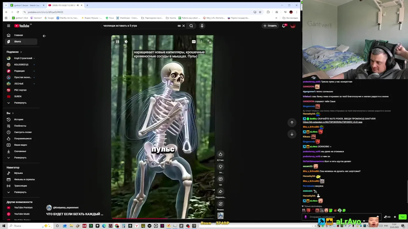Open РБС портал subscription channel
Screen dimensions: 408x229
tap(21, 90)
